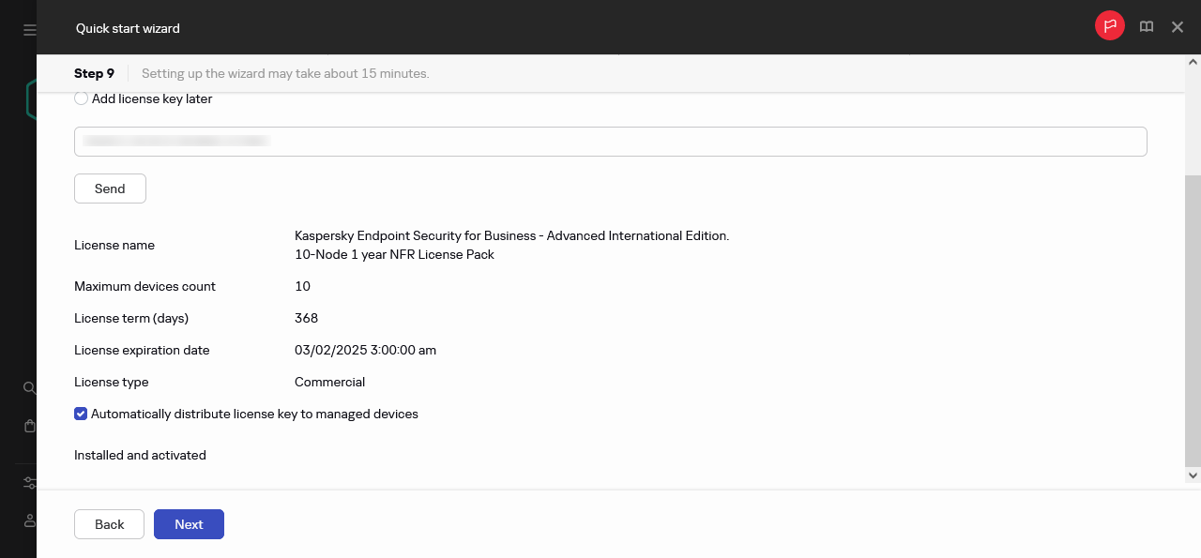The image size is (1201, 558).
Task: Go Back to the previous step
Action: tap(109, 524)
